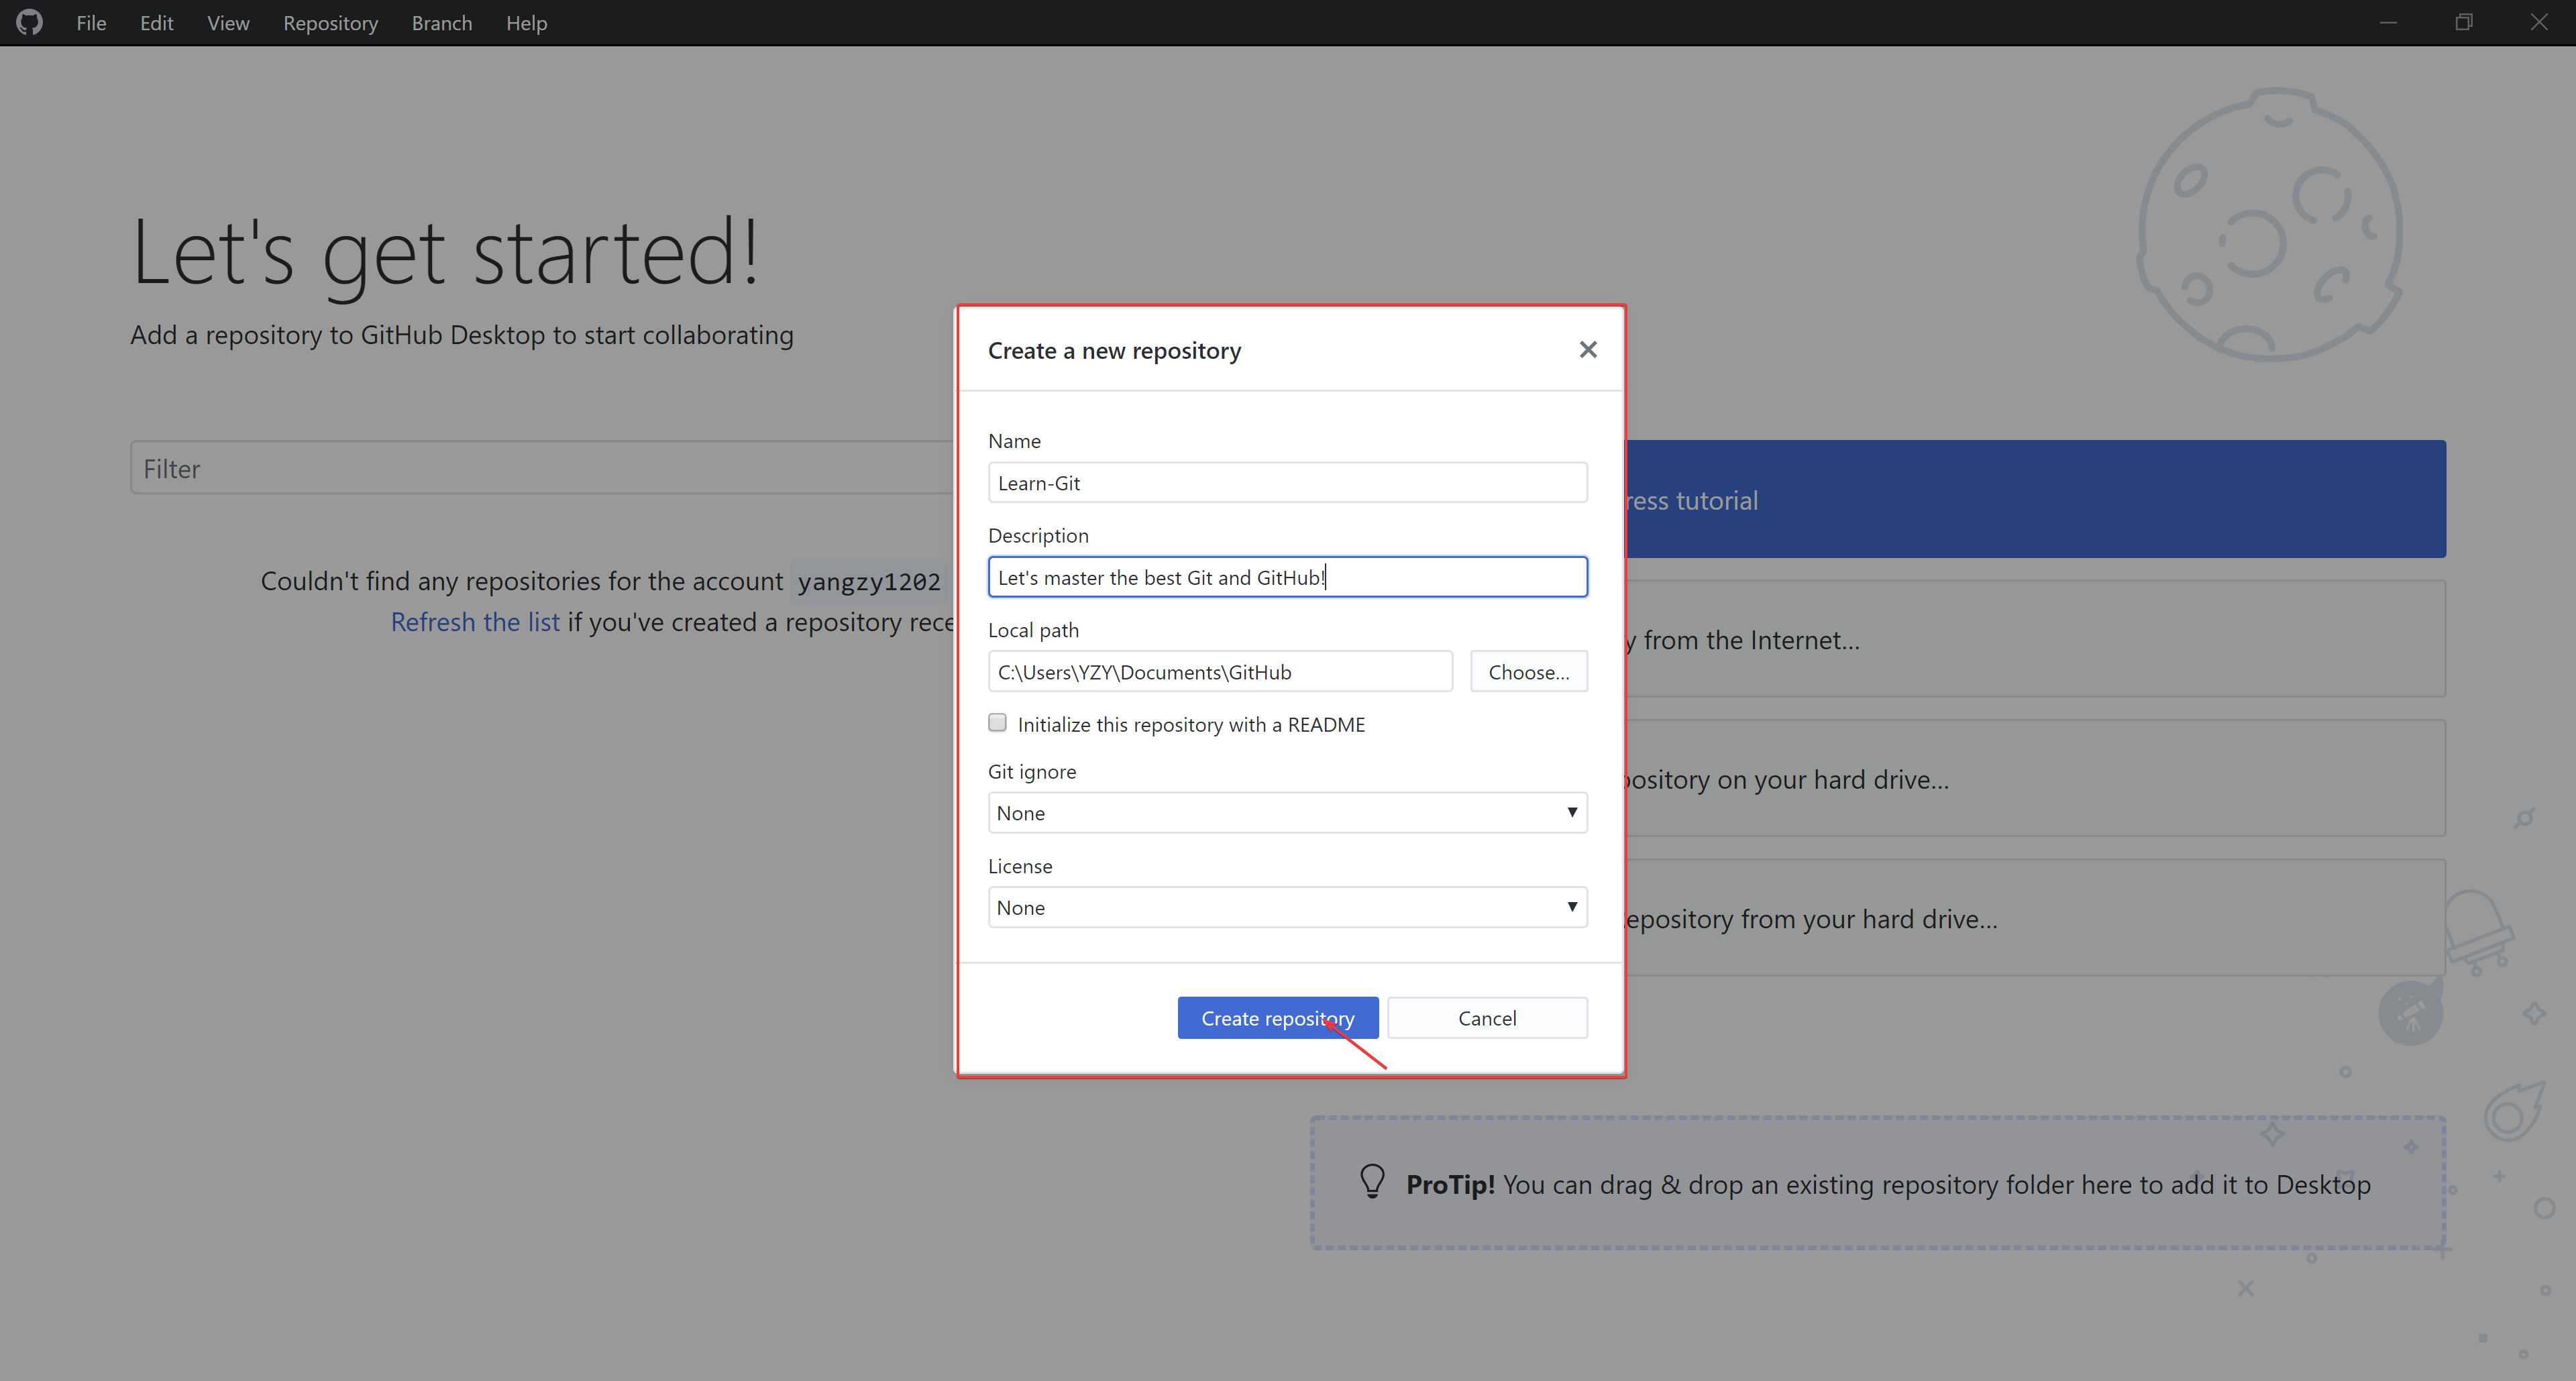Screen dimensions: 2576x1381
Task: Click the lightbulb ProTip icon
Action: pos(1372,1182)
